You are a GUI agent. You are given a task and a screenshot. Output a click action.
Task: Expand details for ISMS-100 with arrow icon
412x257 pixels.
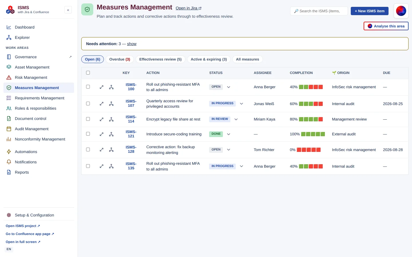pos(102,87)
